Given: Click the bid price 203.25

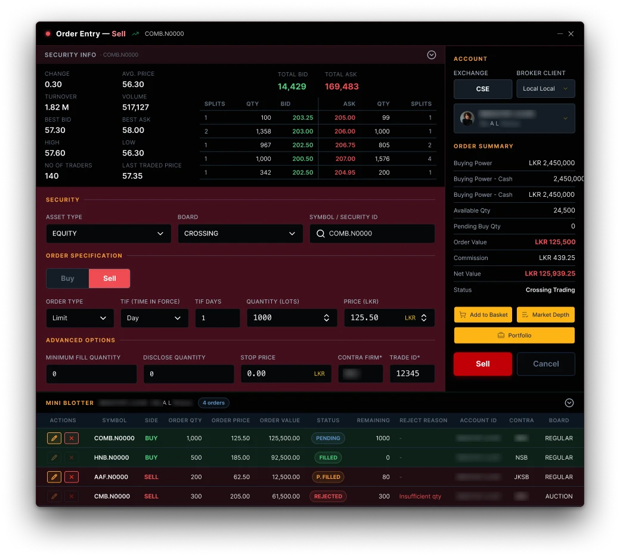Looking at the screenshot, I should pyautogui.click(x=303, y=118).
